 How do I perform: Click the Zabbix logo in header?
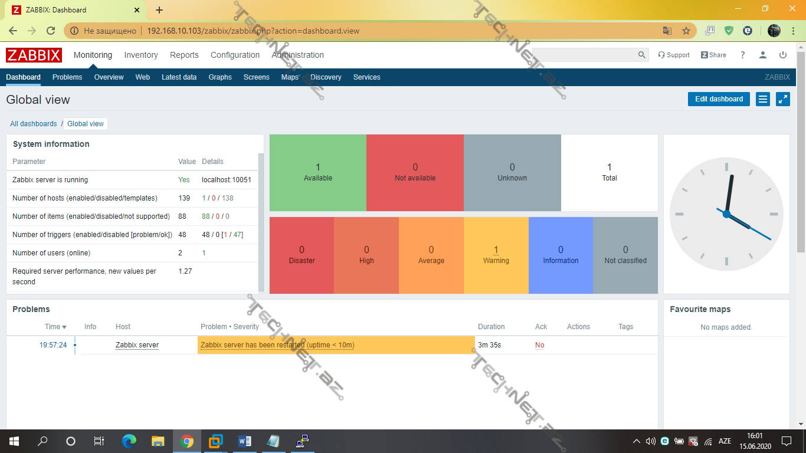(34, 55)
